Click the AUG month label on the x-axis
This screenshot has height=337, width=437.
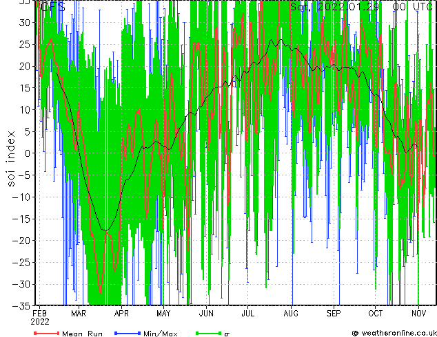291,314
